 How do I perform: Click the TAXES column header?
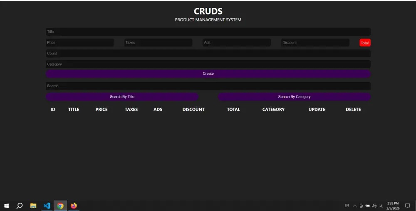pyautogui.click(x=131, y=109)
